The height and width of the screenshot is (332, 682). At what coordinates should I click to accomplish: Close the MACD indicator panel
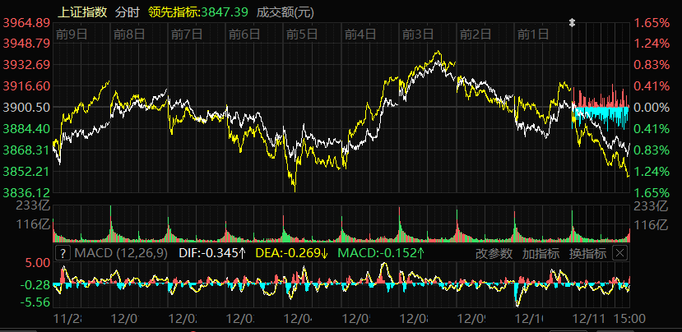coord(619,253)
